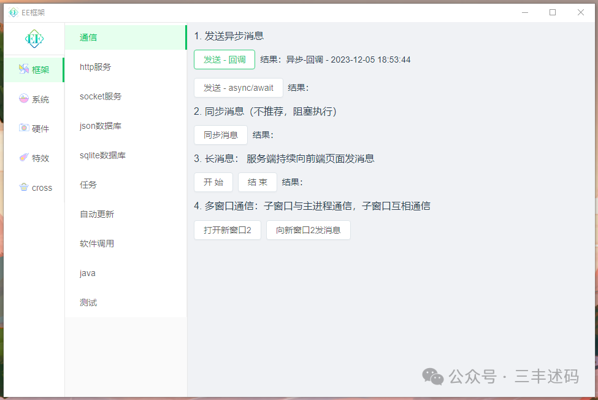The image size is (598, 400).
Task: Click the 框架 pinwheel icon
Action: (24, 69)
